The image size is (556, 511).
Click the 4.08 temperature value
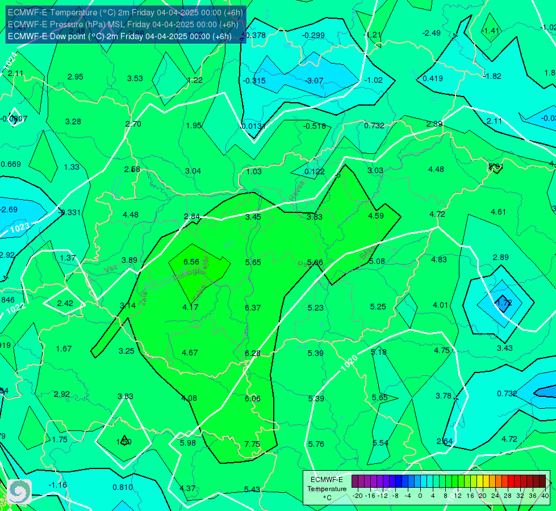click(x=189, y=398)
